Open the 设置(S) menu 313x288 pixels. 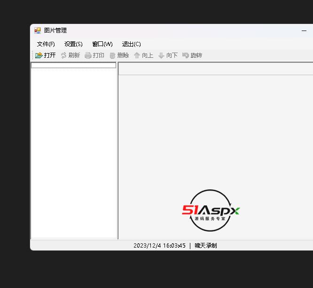pyautogui.click(x=73, y=44)
